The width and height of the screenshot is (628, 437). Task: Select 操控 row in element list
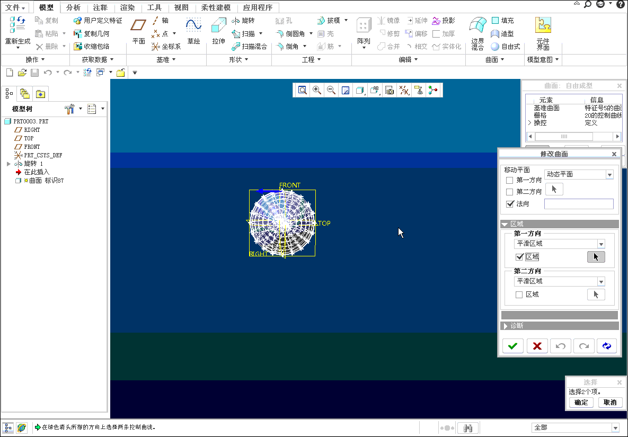pos(574,123)
